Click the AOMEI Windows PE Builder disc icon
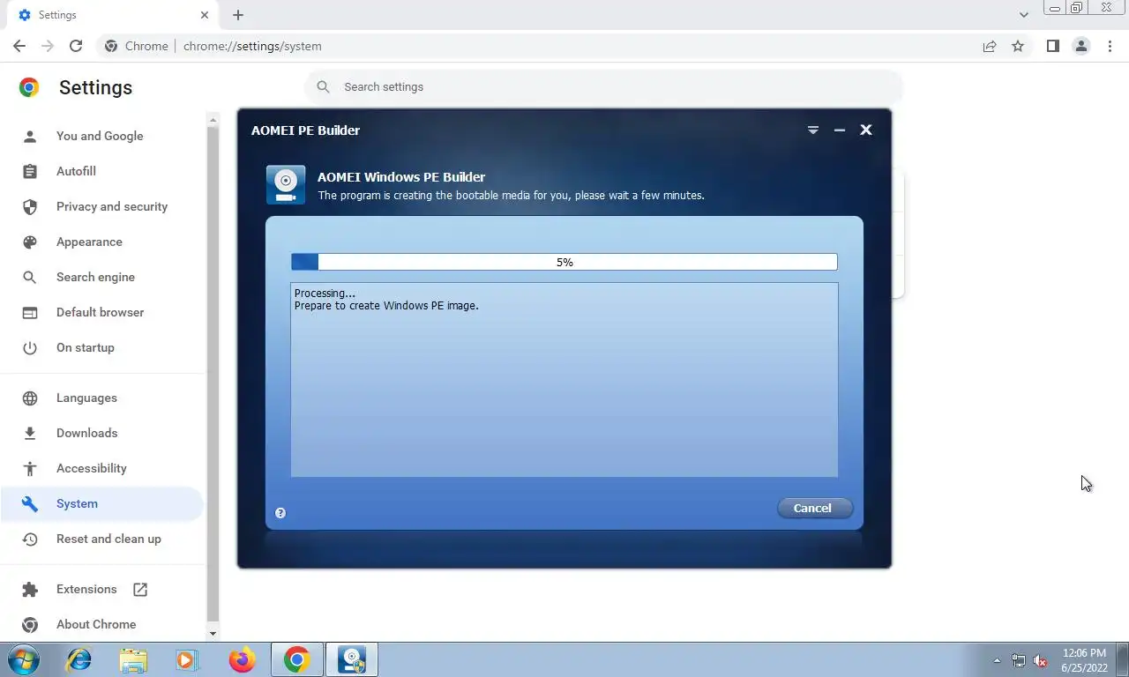 (286, 184)
